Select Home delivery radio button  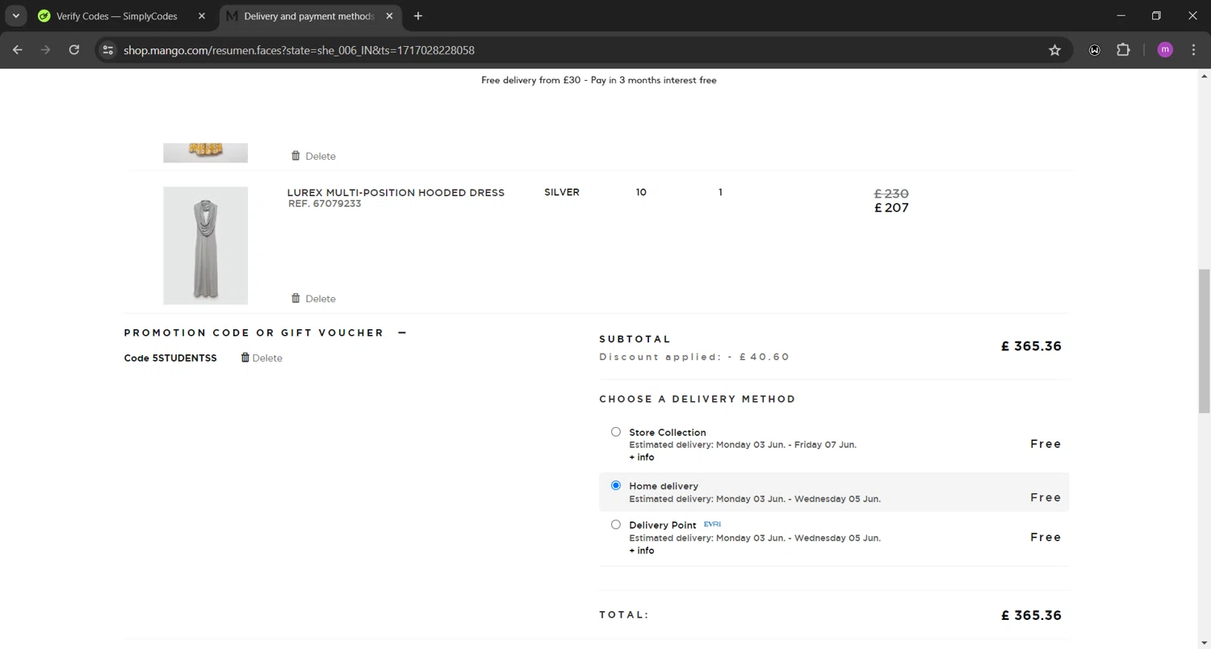615,485
